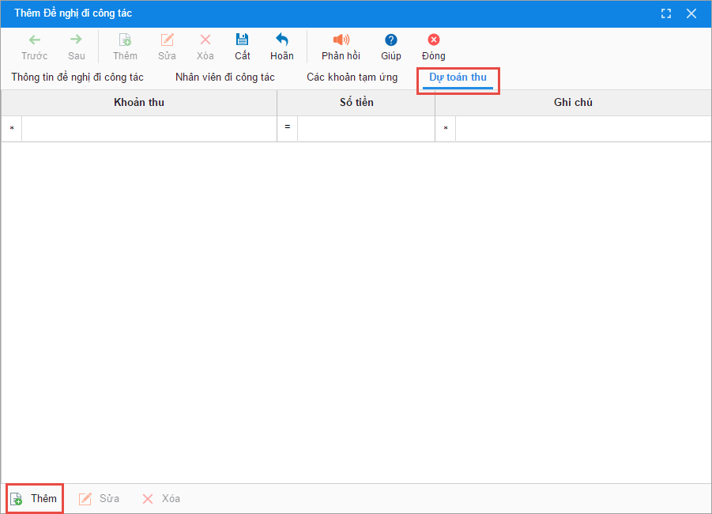Select the Các khoản tạm ứng tab

pyautogui.click(x=352, y=77)
